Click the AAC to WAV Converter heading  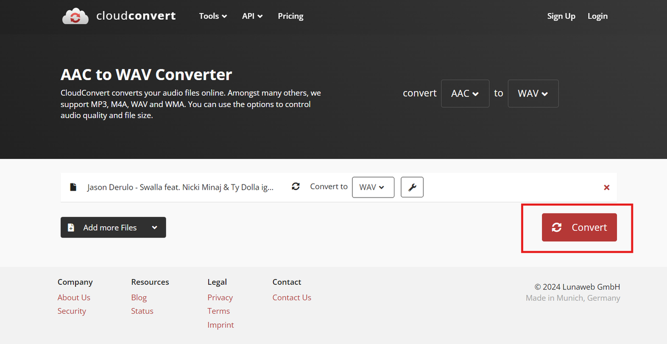pyautogui.click(x=146, y=75)
